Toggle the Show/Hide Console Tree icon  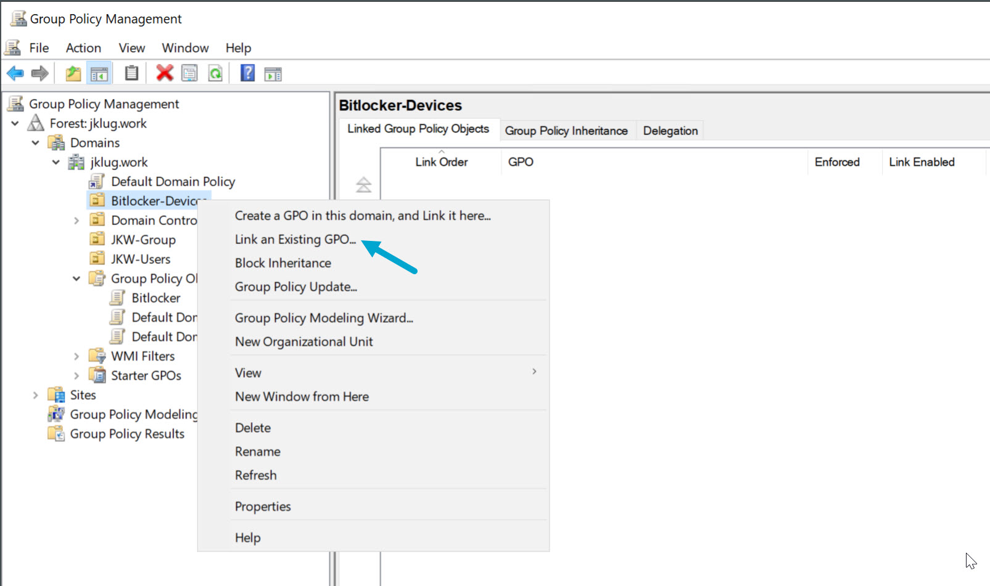[x=98, y=73]
